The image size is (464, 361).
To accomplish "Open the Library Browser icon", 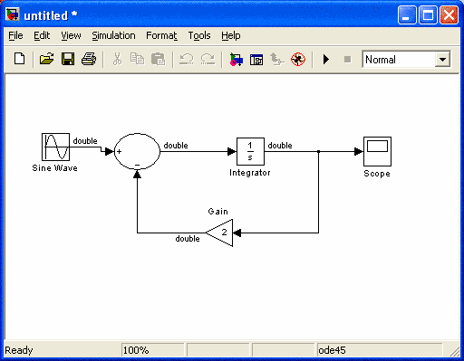I will [x=236, y=59].
